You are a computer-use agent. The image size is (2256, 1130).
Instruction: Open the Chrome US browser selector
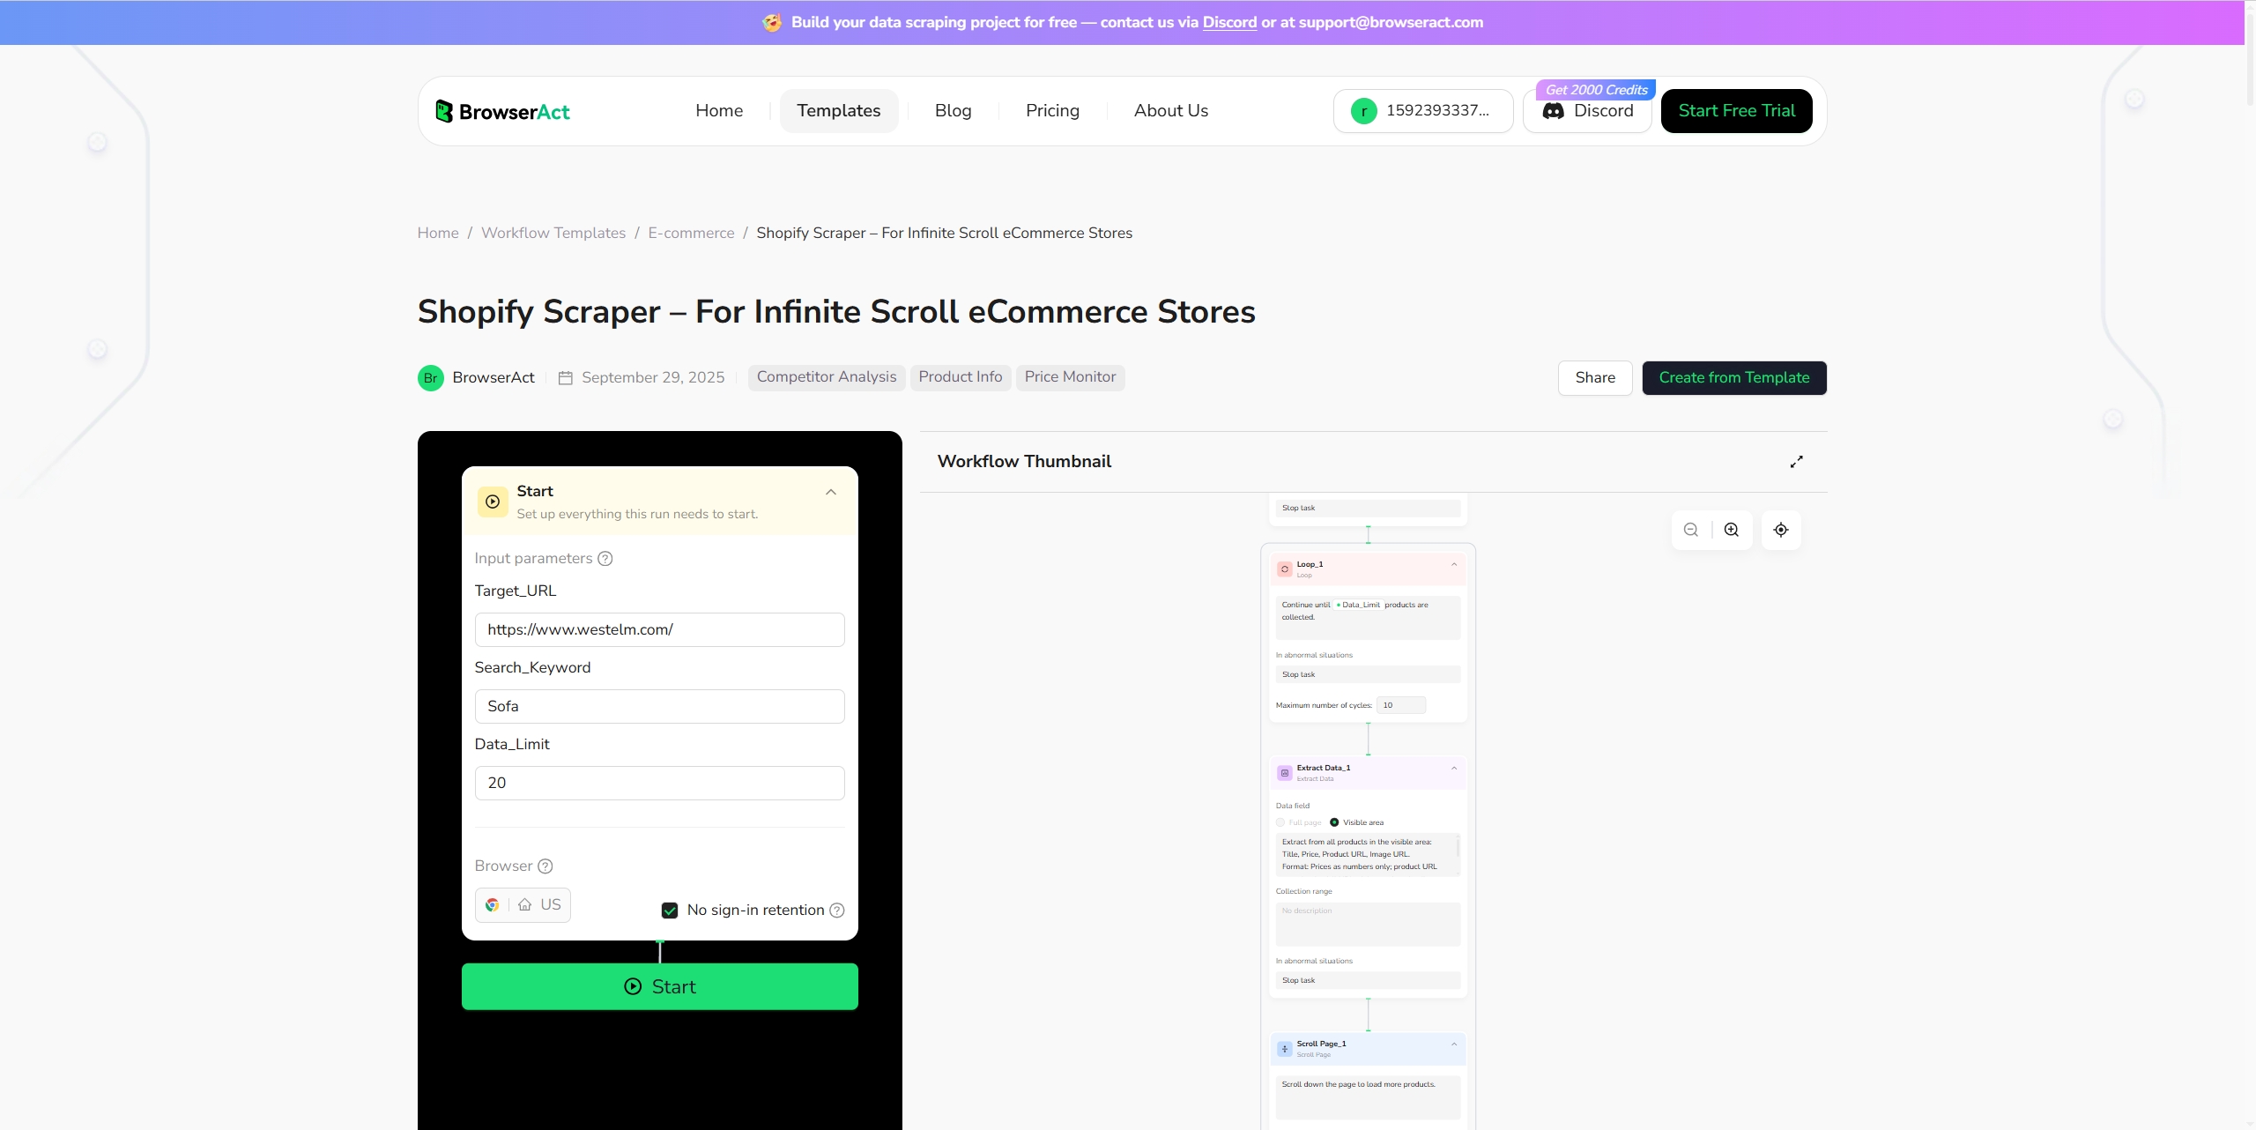523,905
